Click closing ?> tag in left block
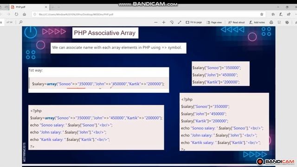Viewport: 297px width, 167px height. 32,147
